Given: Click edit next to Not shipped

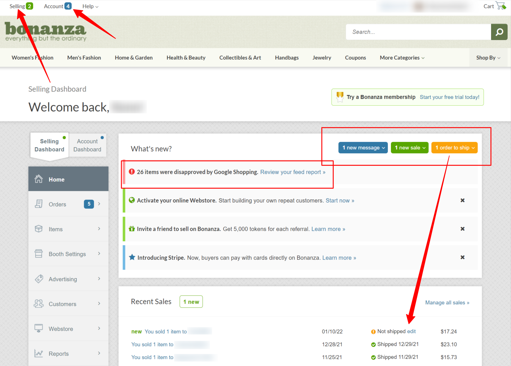Looking at the screenshot, I should (411, 331).
